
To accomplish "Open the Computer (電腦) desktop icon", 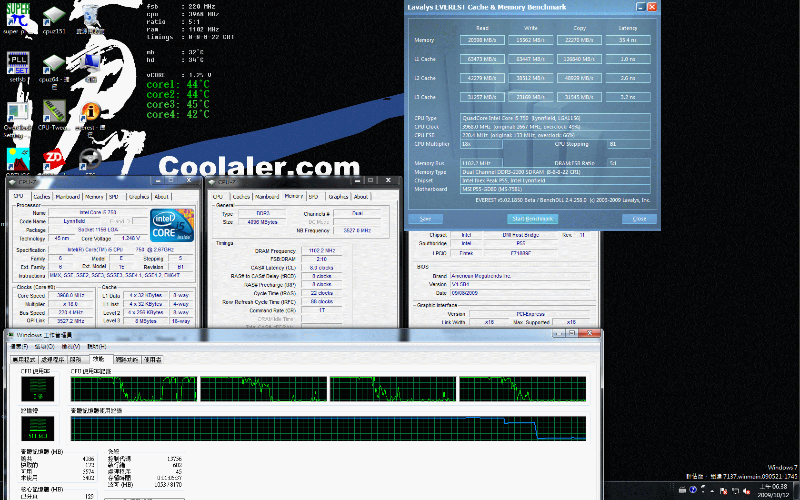I will (90, 67).
